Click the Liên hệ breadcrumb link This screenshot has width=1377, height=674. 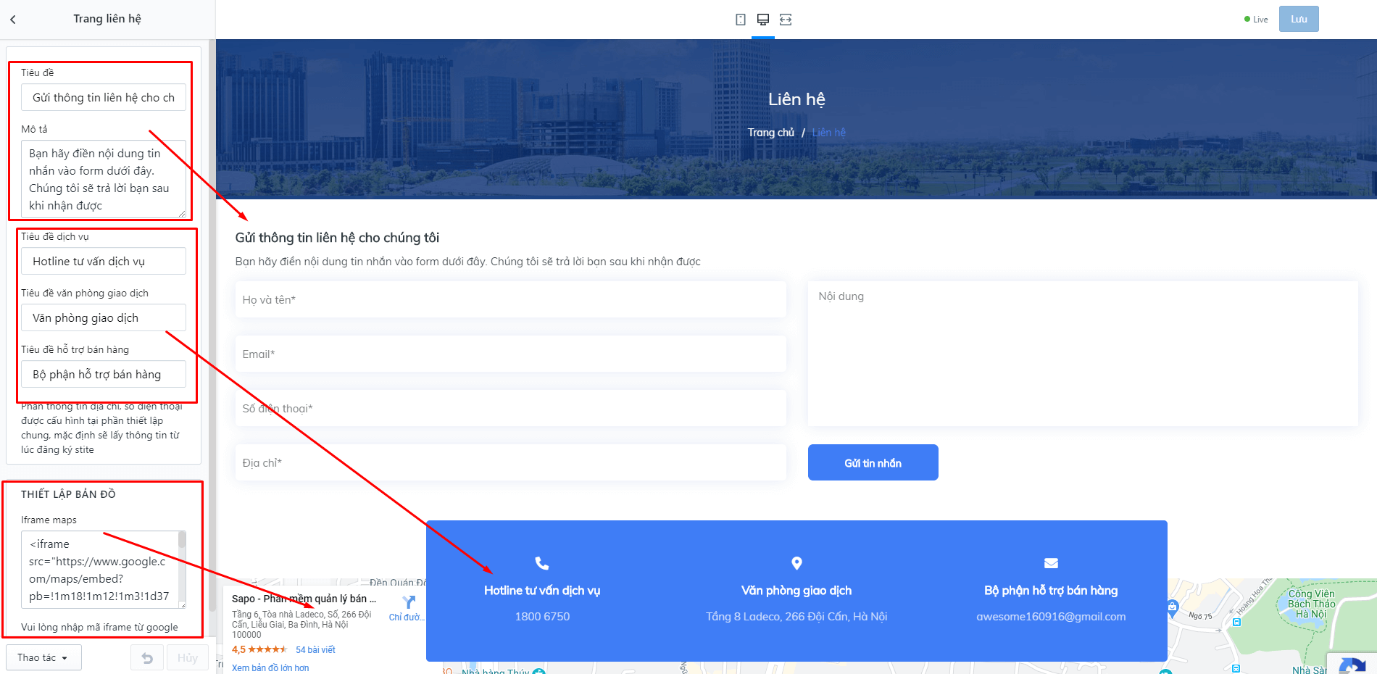click(829, 133)
